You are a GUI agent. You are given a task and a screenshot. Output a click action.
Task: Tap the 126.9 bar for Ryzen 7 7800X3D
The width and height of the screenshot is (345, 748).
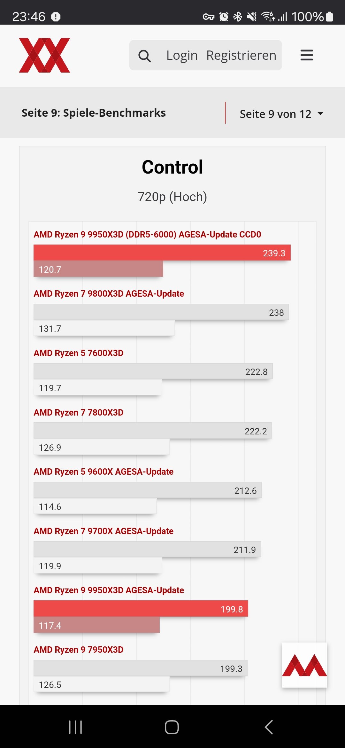coord(102,447)
